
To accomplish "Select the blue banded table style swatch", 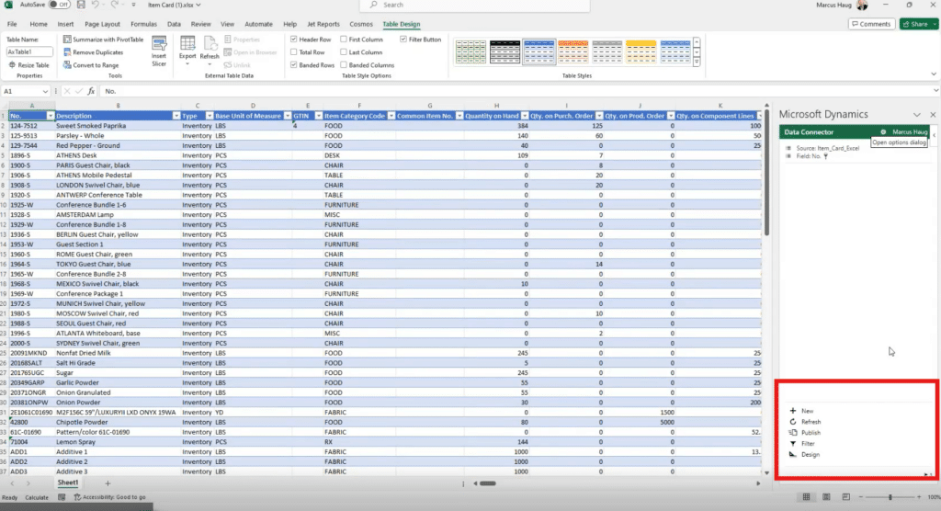I will pos(539,51).
